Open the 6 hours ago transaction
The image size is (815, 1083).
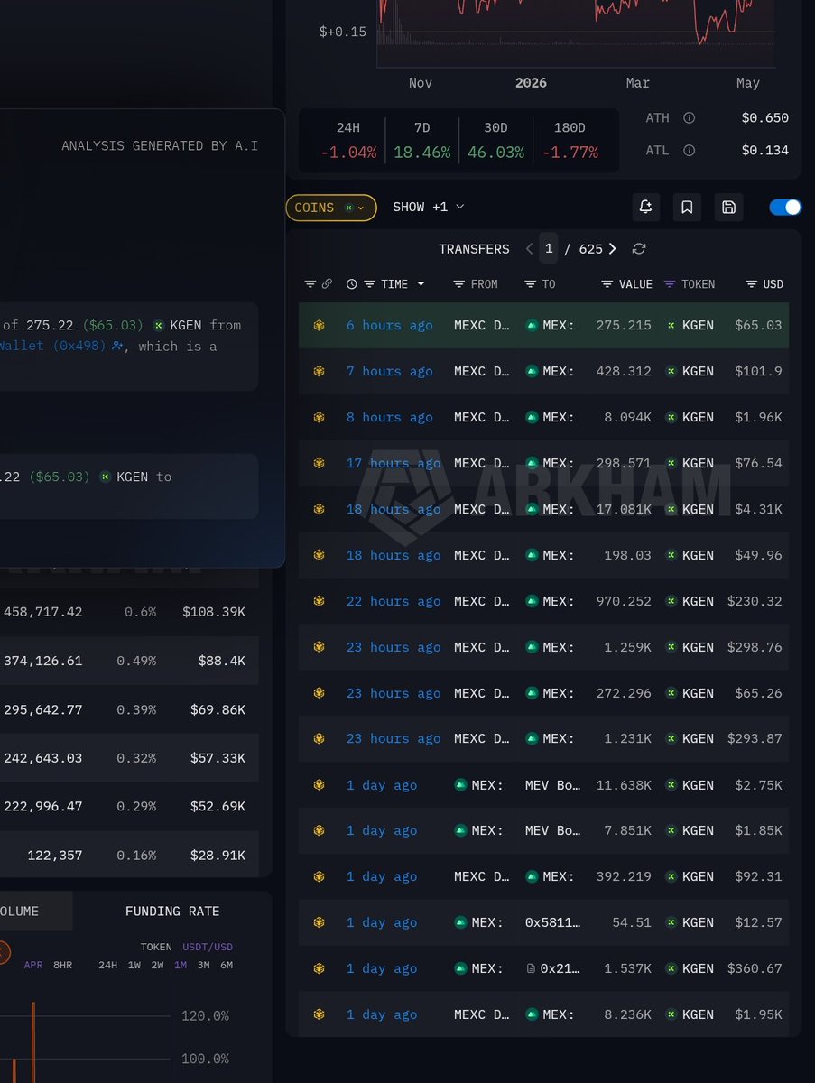(390, 326)
